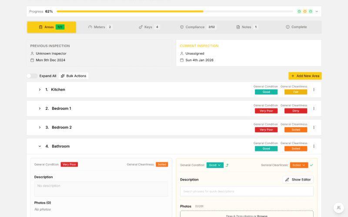Click the Unknown Inspector person icon
348x217 pixels.
click(x=32, y=53)
